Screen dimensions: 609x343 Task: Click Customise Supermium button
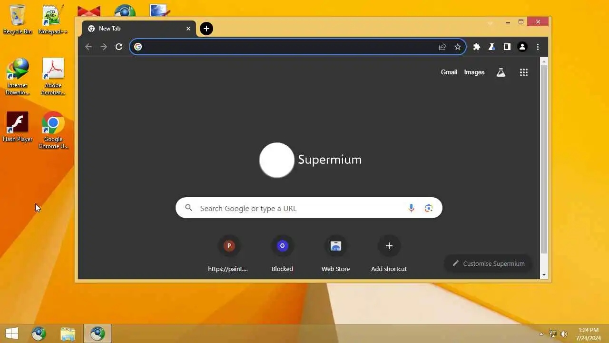point(488,263)
